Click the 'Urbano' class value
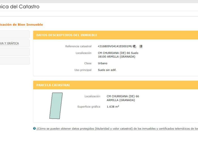The width and height of the screenshot is (198, 149). coord(103,63)
